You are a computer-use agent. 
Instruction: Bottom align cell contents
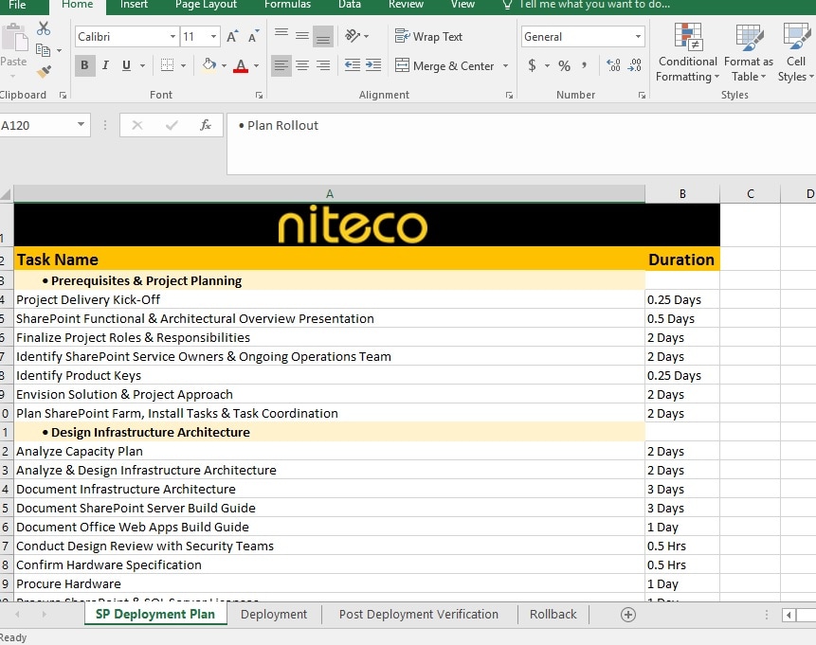pyautogui.click(x=323, y=36)
